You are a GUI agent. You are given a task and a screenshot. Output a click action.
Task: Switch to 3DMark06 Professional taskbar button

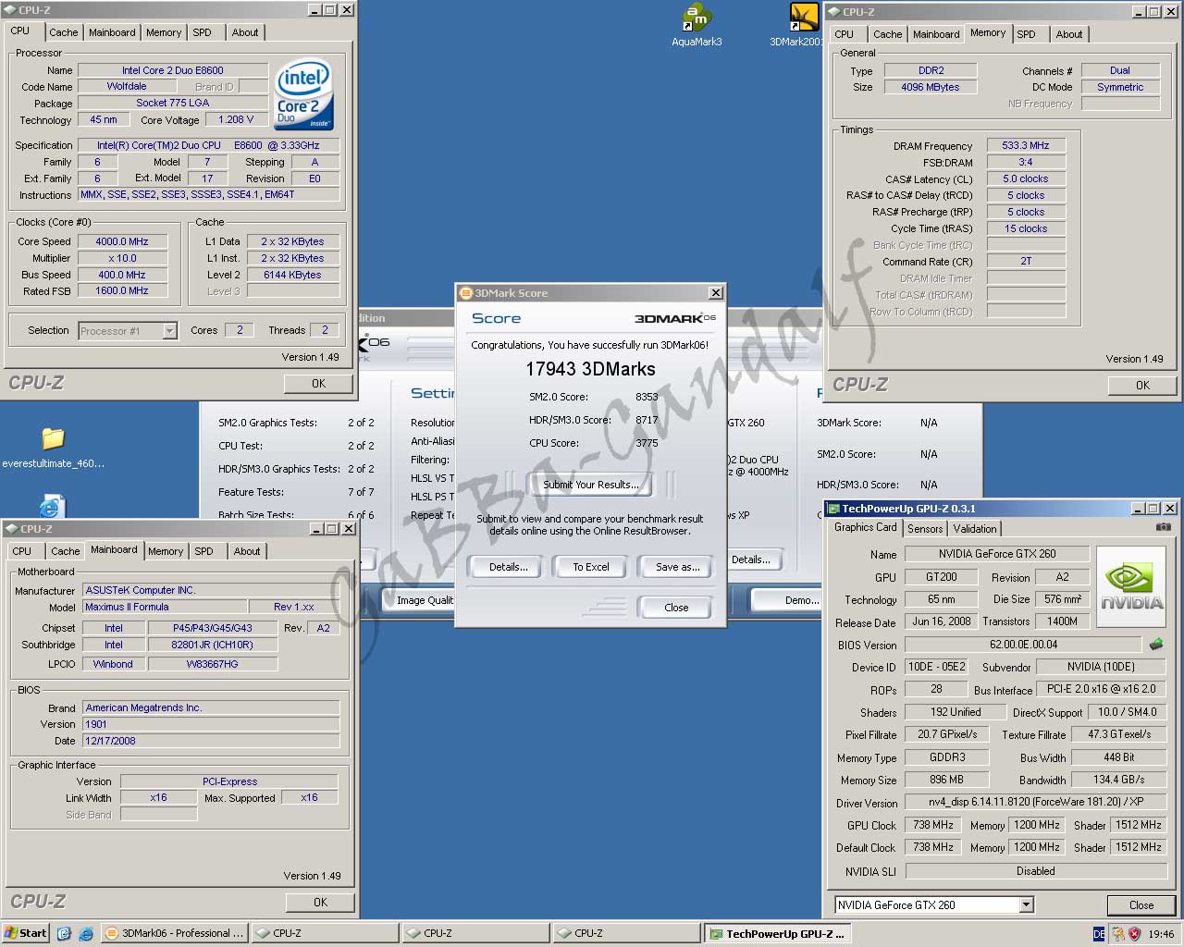coord(174,934)
